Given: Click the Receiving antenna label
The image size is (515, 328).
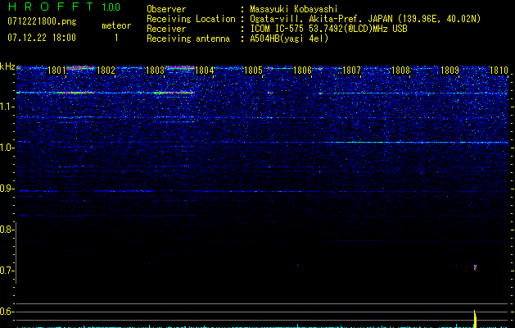Looking at the screenshot, I should pos(188,39).
